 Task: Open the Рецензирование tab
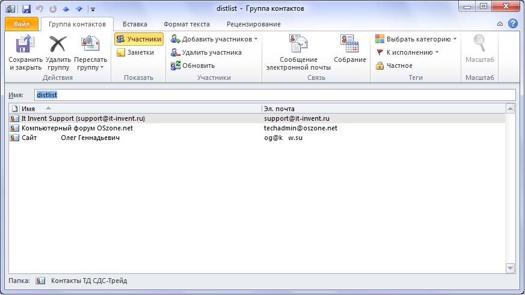pos(253,24)
